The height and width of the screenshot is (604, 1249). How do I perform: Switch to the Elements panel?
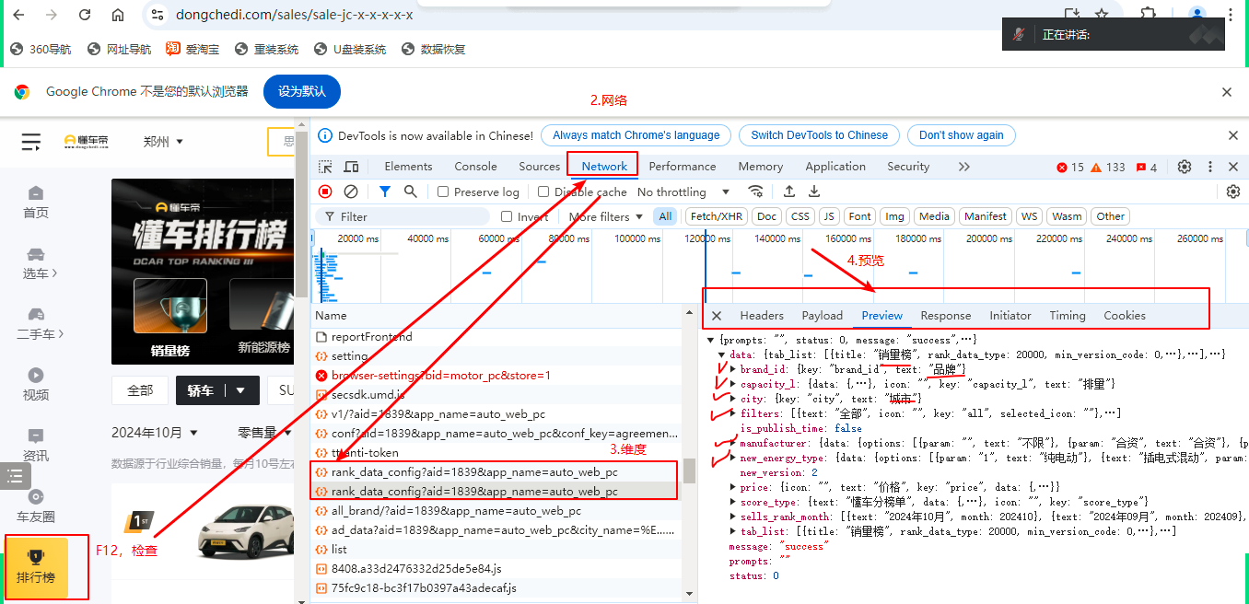pos(408,167)
